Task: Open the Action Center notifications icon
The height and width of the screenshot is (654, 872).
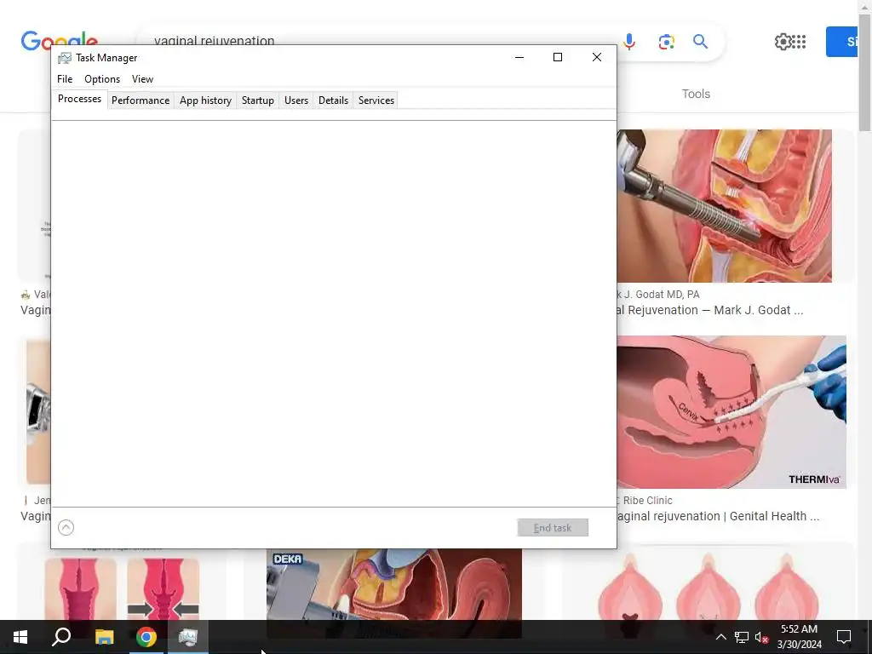Action: click(x=844, y=637)
